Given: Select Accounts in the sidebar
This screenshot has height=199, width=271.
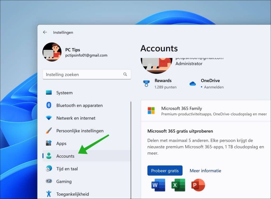Looking at the screenshot, I should click(x=87, y=156).
